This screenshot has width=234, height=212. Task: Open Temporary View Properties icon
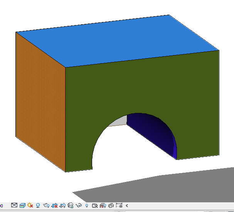click(95, 205)
